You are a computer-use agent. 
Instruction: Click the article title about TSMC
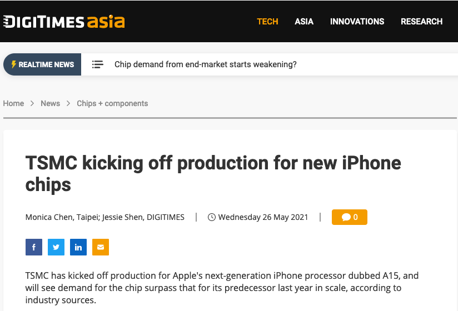213,174
